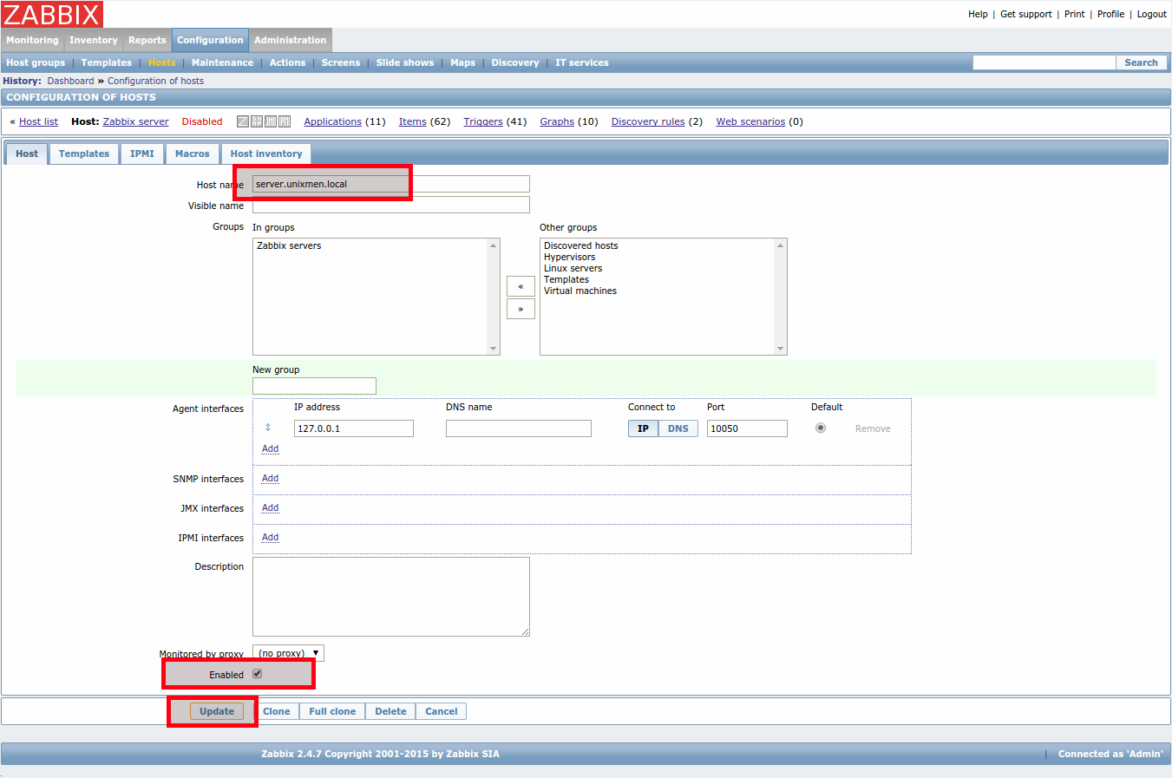The width and height of the screenshot is (1172, 778).
Task: Click the Update button
Action: [x=217, y=711]
